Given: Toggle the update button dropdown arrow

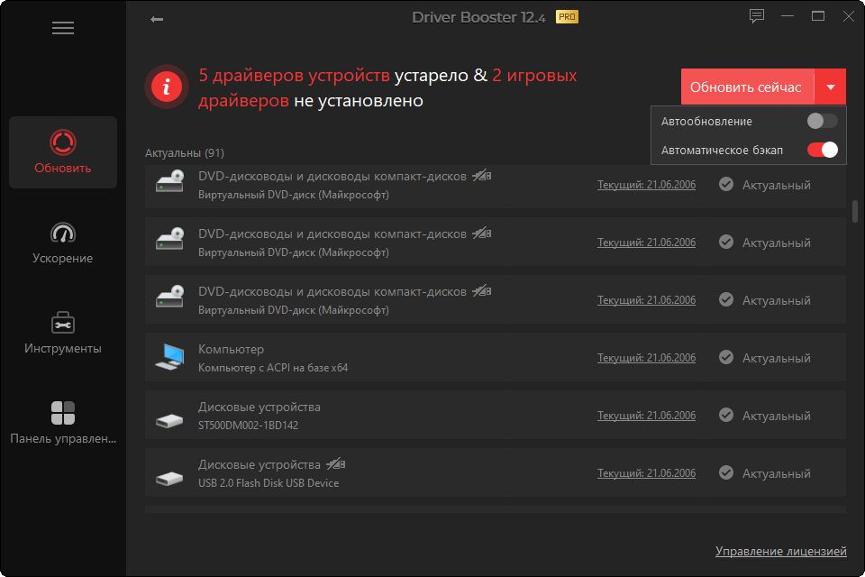Looking at the screenshot, I should tap(830, 87).
